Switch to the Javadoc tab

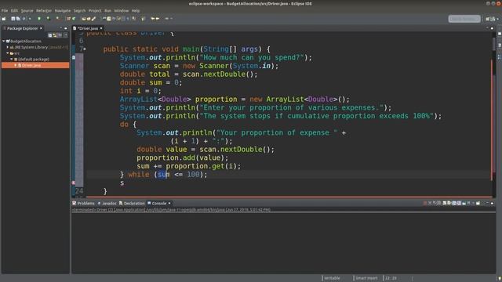(107, 204)
